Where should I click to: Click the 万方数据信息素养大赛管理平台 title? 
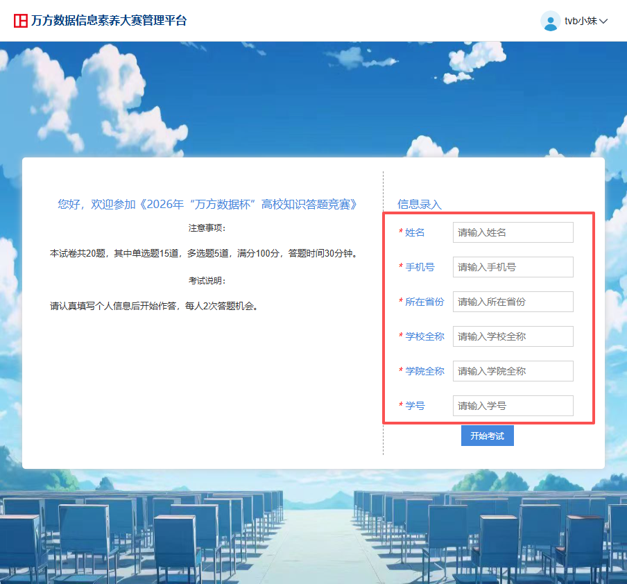pyautogui.click(x=109, y=21)
